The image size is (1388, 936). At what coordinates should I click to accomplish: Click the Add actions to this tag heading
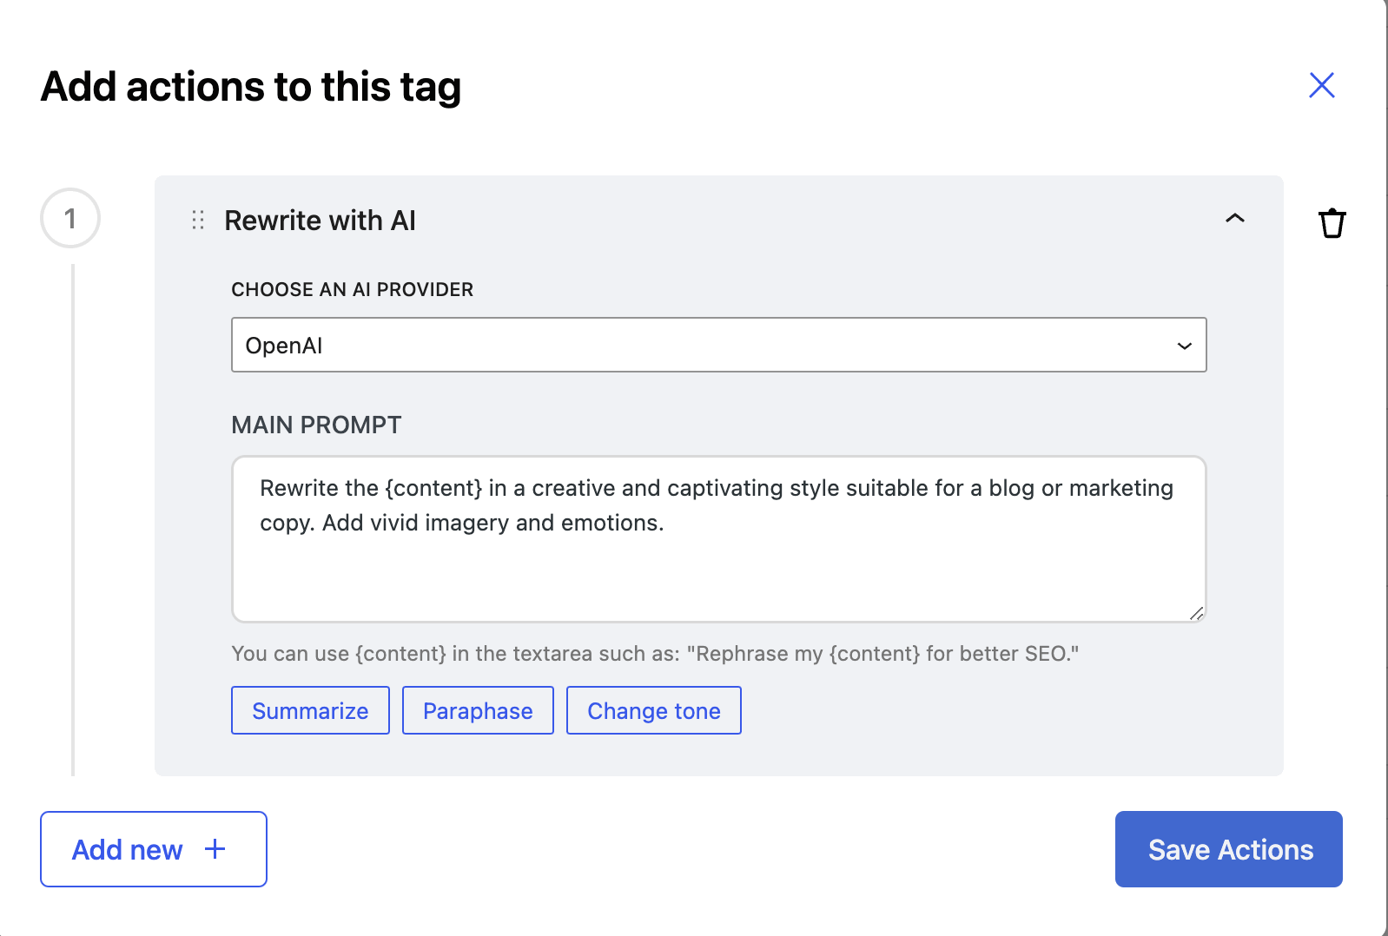251,87
